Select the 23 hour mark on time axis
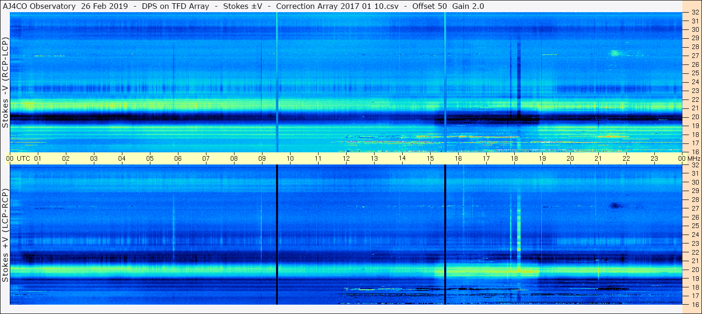The height and width of the screenshot is (314, 702). coord(654,158)
